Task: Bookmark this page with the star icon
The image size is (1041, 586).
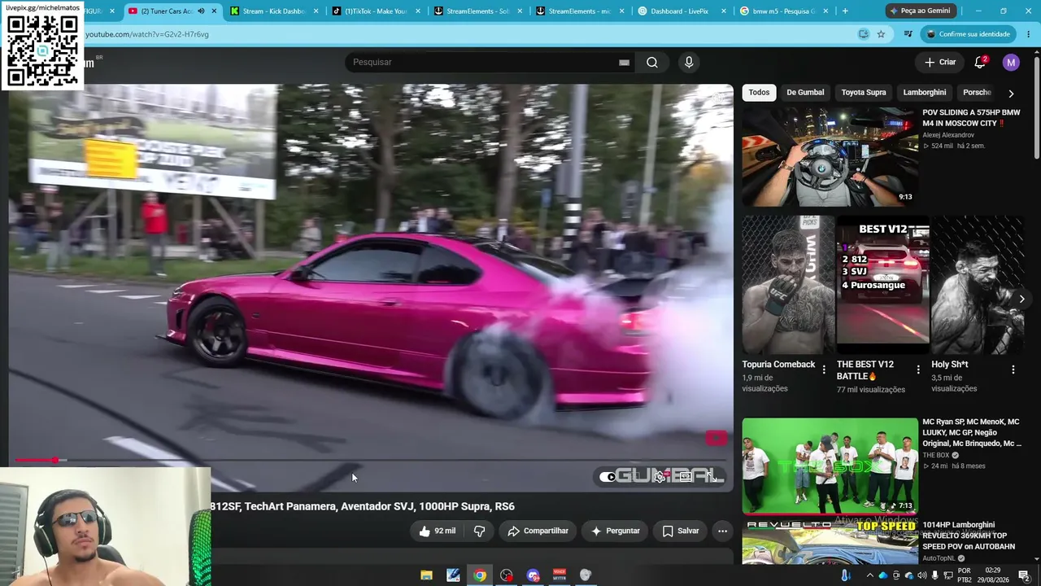Action: [881, 34]
